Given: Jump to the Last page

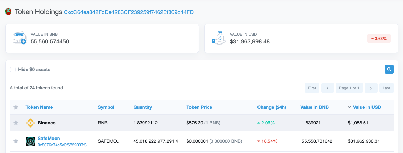Looking at the screenshot, I should (x=386, y=88).
